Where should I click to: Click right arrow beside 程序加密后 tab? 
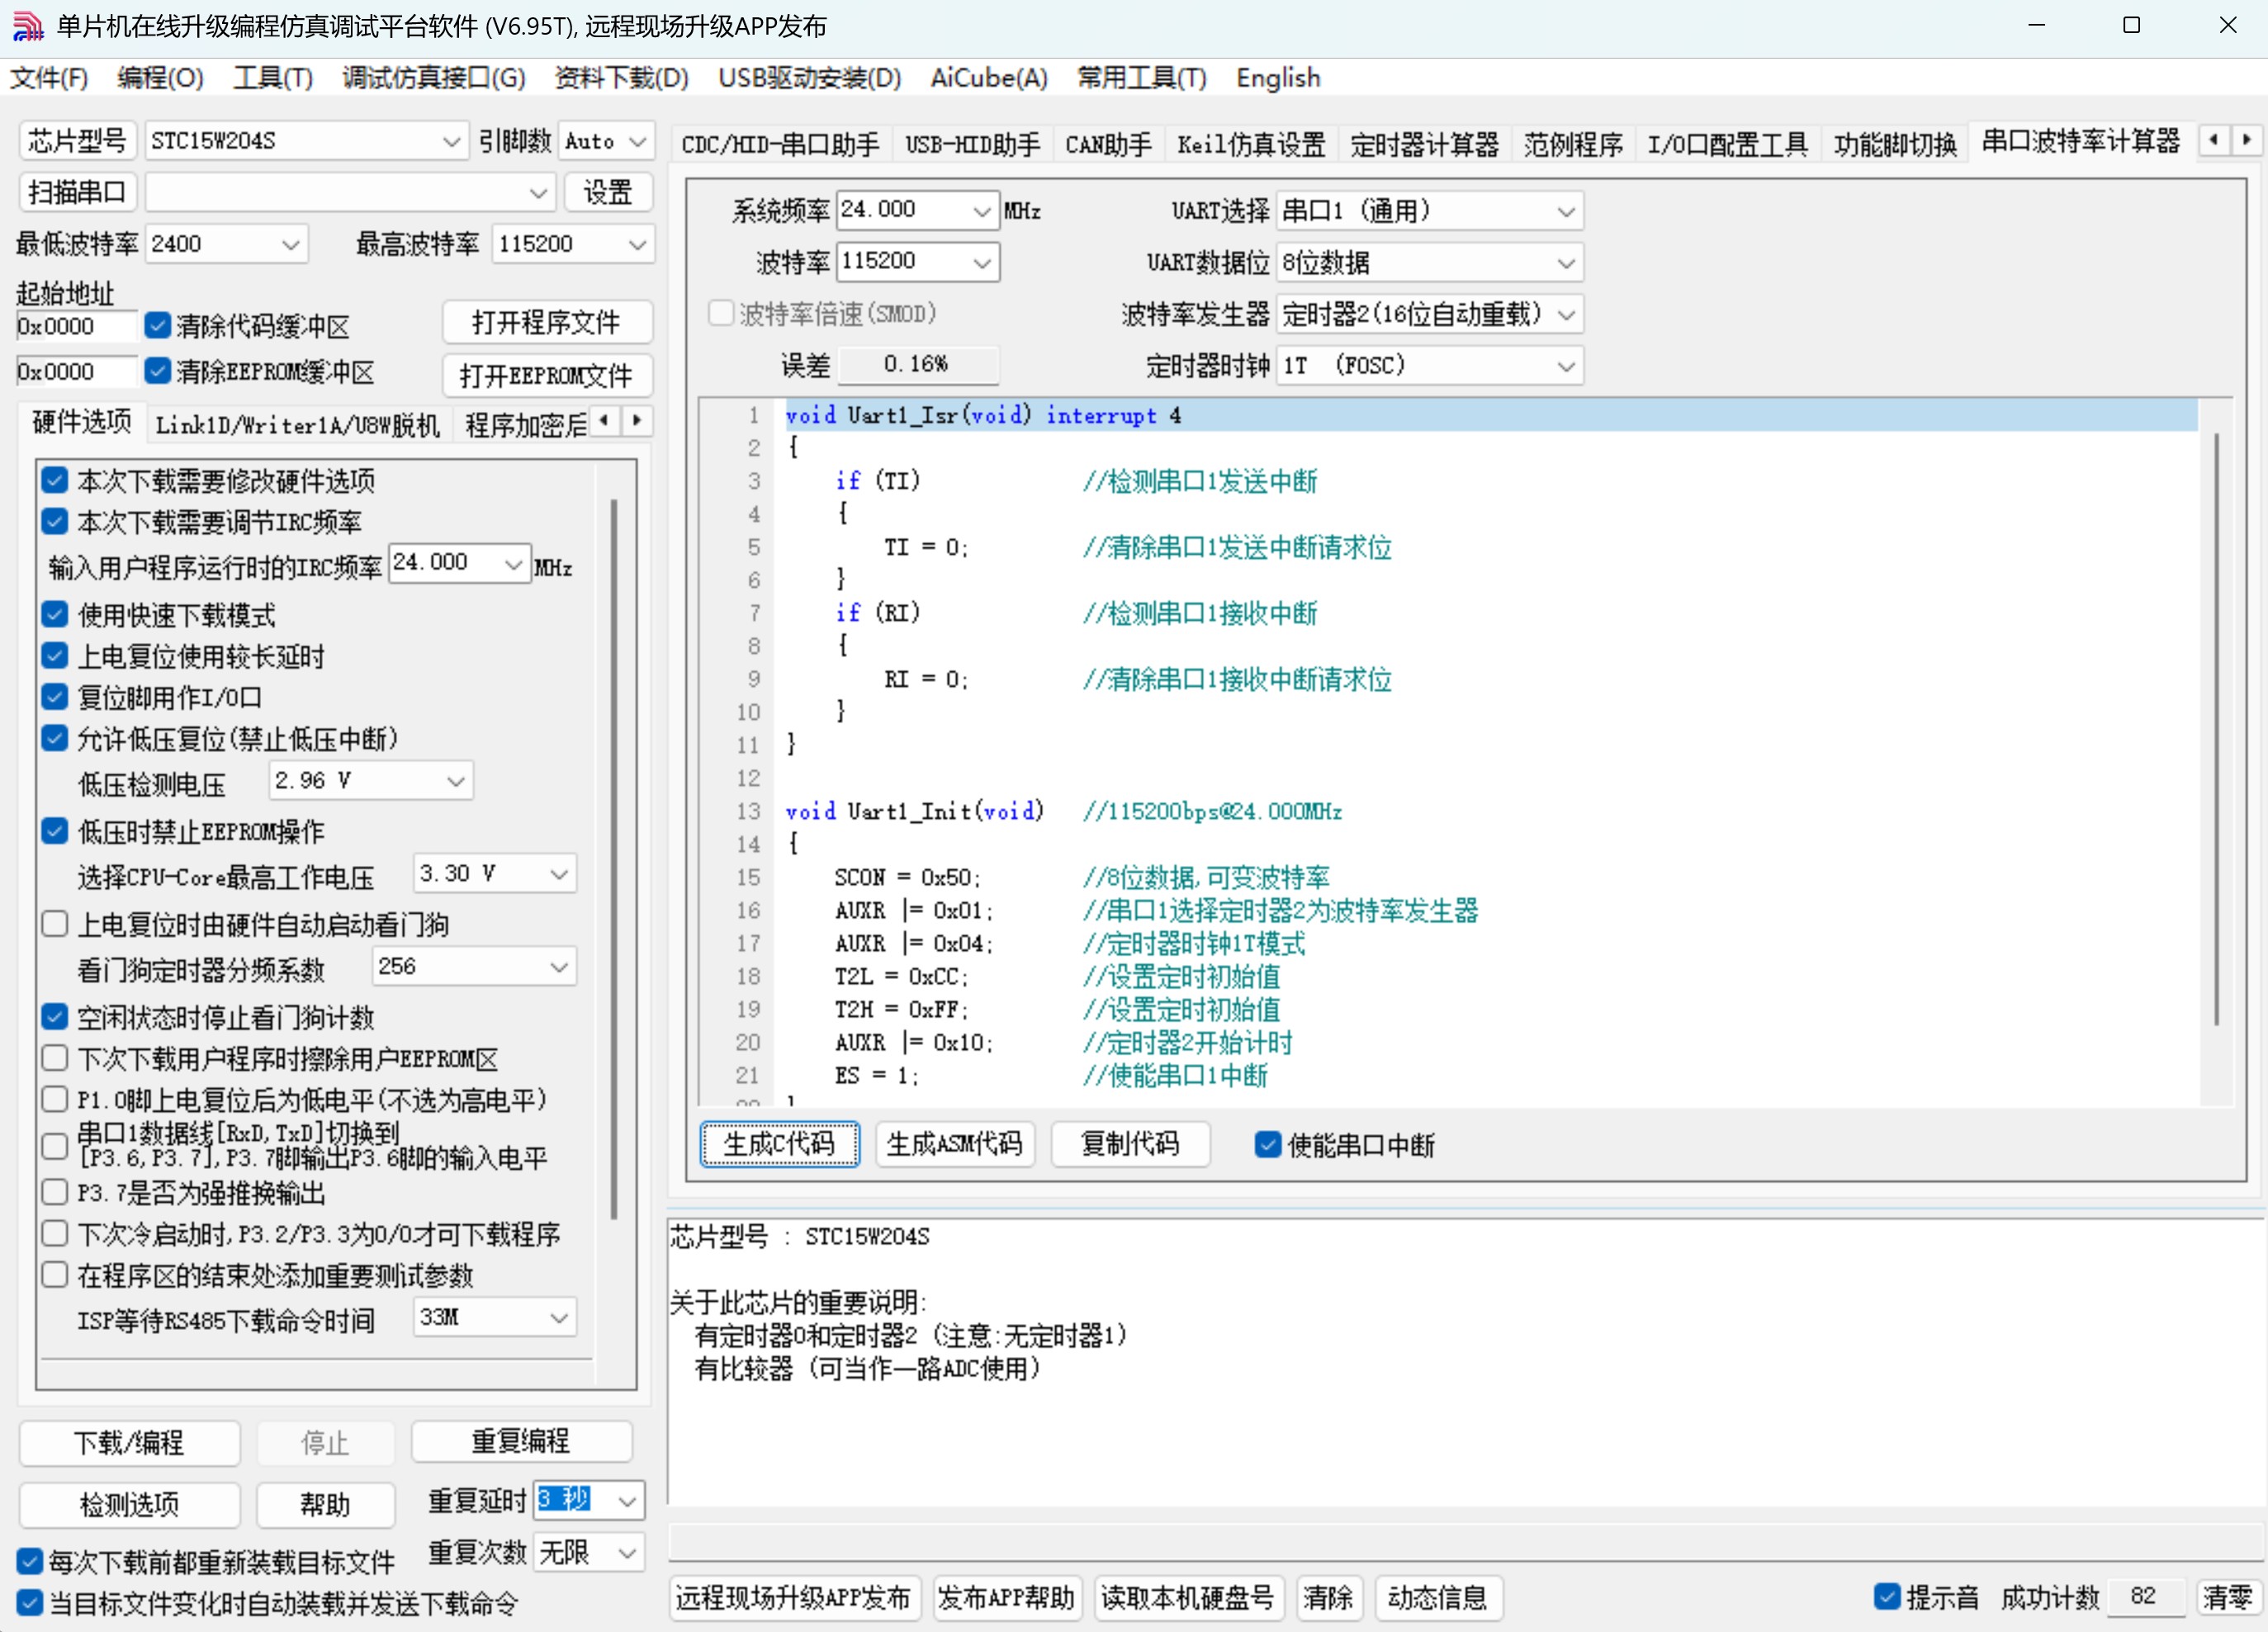pyautogui.click(x=637, y=421)
